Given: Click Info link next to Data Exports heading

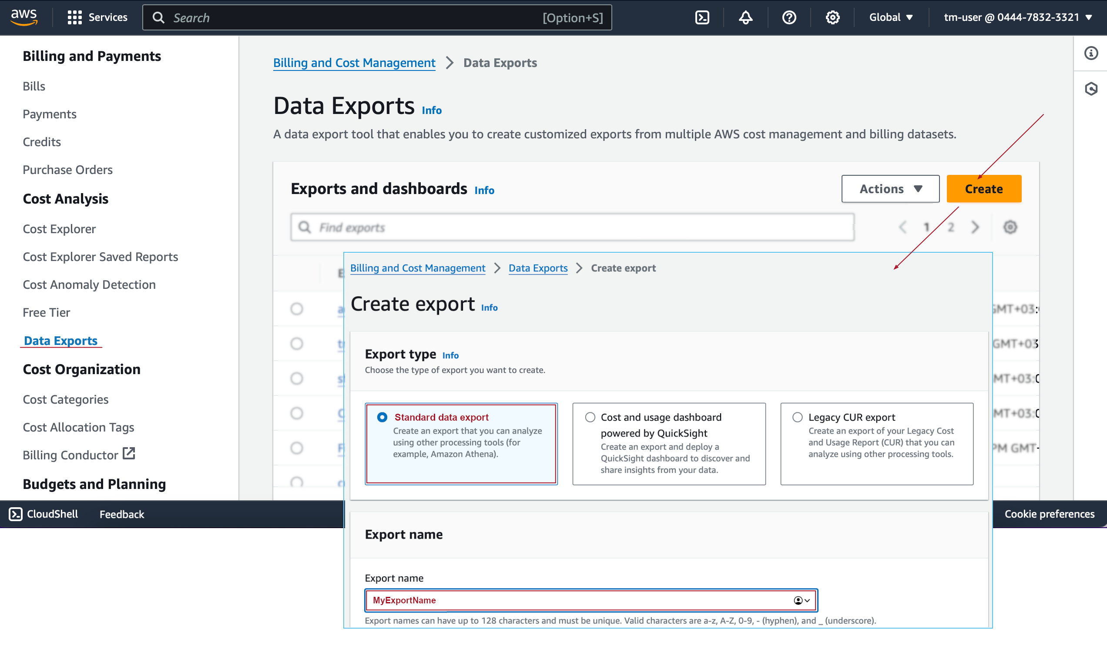Looking at the screenshot, I should (x=431, y=110).
